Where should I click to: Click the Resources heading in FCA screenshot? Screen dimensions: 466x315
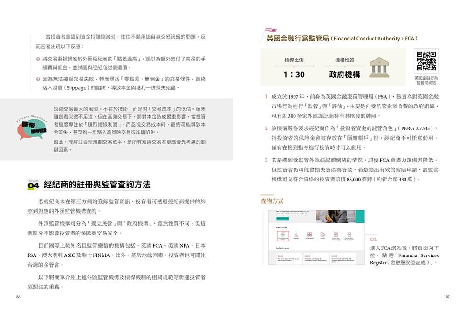click(282, 228)
